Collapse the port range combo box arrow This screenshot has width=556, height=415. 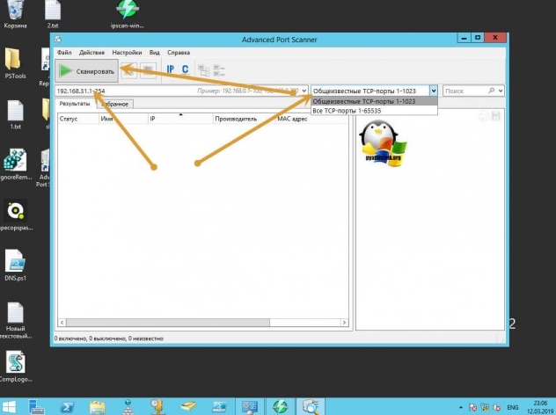point(433,91)
